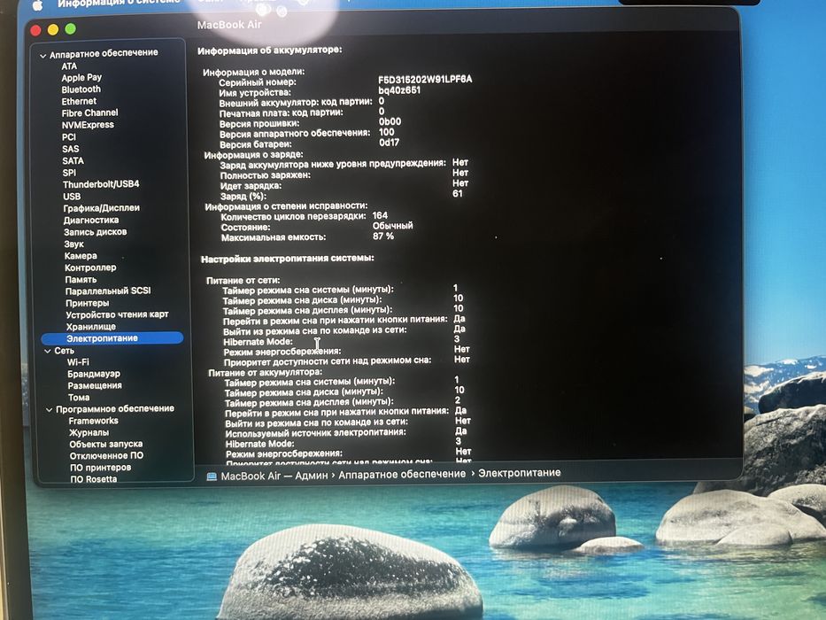
Task: Select Брандмауэр in the sidebar
Action: [x=94, y=374]
